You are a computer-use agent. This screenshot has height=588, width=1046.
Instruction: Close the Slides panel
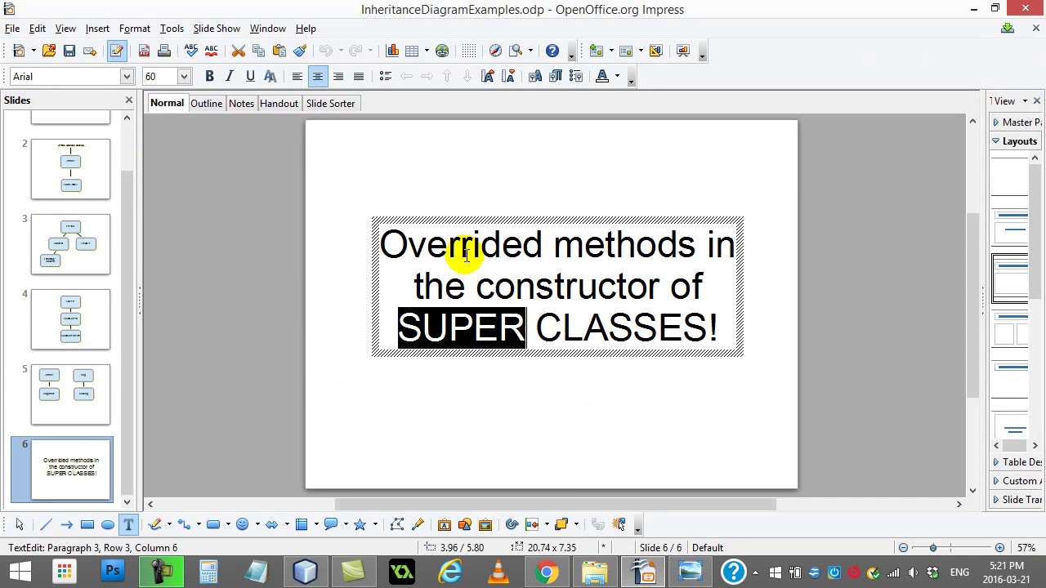tap(128, 100)
